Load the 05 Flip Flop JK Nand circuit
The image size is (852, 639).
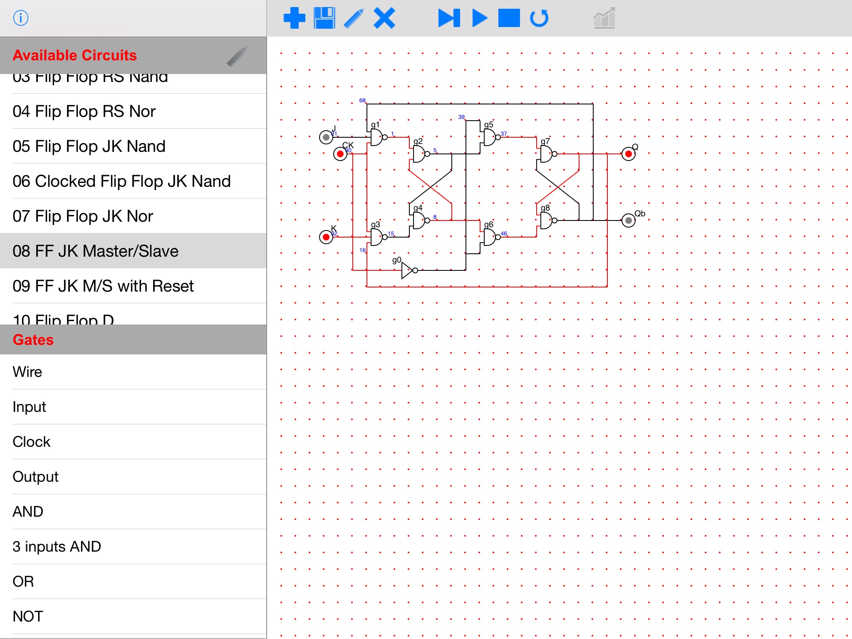pos(133,146)
